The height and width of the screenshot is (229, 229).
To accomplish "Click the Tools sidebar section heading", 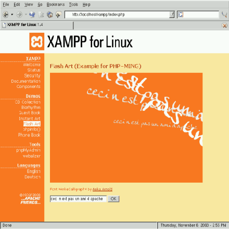I will (x=35, y=144).
